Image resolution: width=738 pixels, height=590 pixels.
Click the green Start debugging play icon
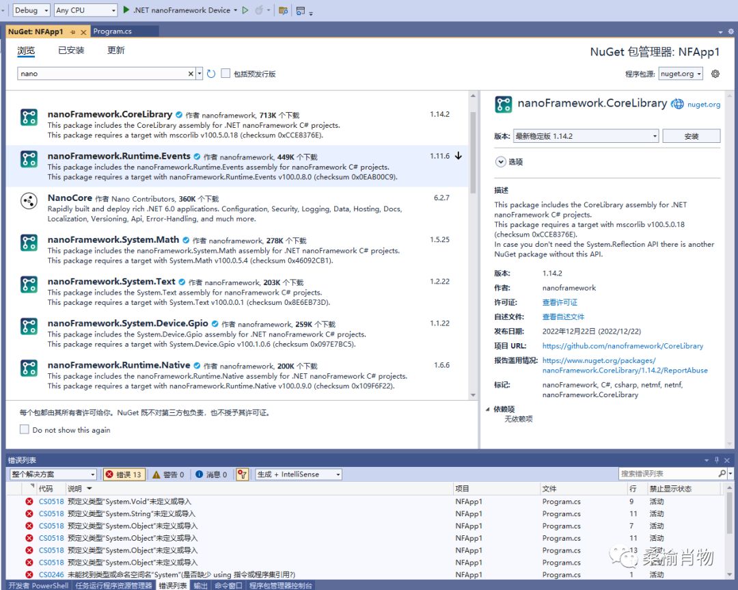point(126,10)
